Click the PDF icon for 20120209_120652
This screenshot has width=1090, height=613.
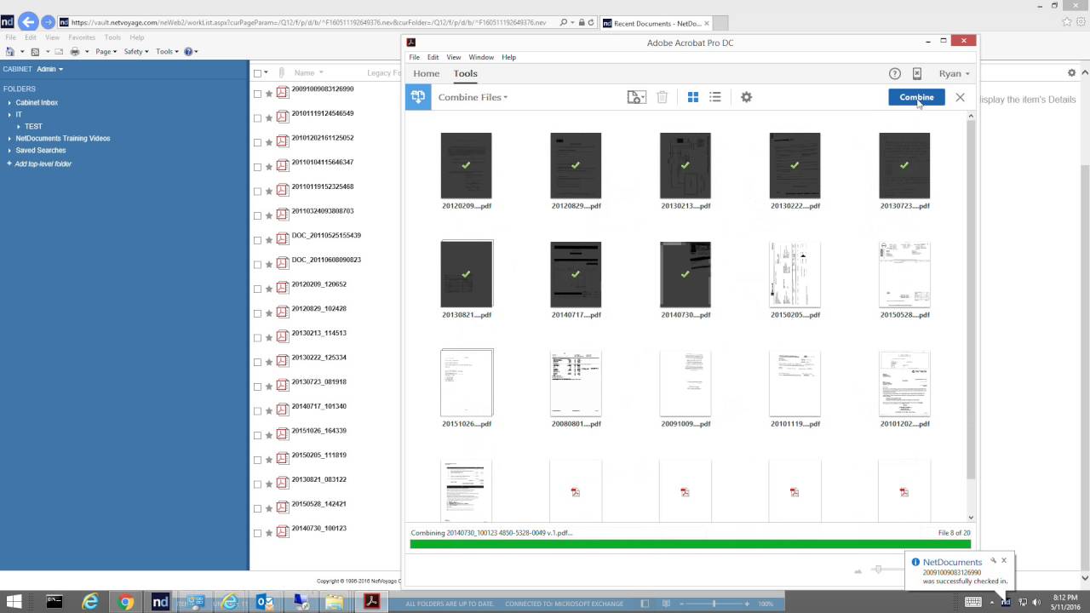tap(282, 288)
